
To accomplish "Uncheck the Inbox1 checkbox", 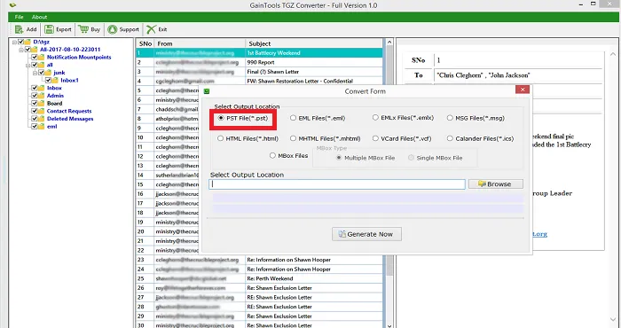I will (x=48, y=81).
